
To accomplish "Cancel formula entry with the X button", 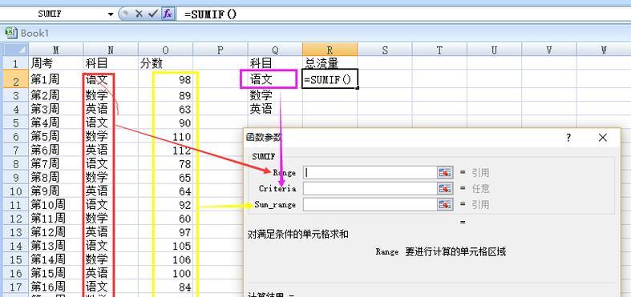I will 140,14.
